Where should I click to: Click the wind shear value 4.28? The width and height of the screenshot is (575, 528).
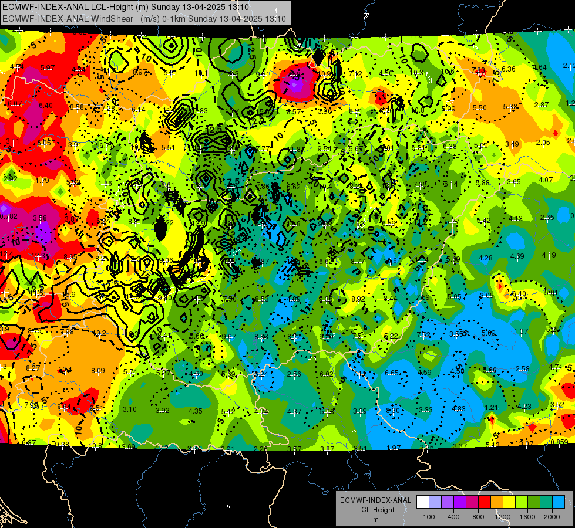pos(486,258)
